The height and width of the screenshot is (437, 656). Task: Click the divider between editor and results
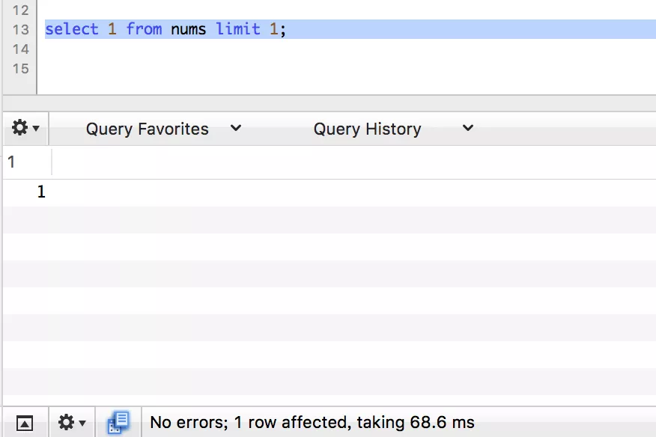(329, 103)
